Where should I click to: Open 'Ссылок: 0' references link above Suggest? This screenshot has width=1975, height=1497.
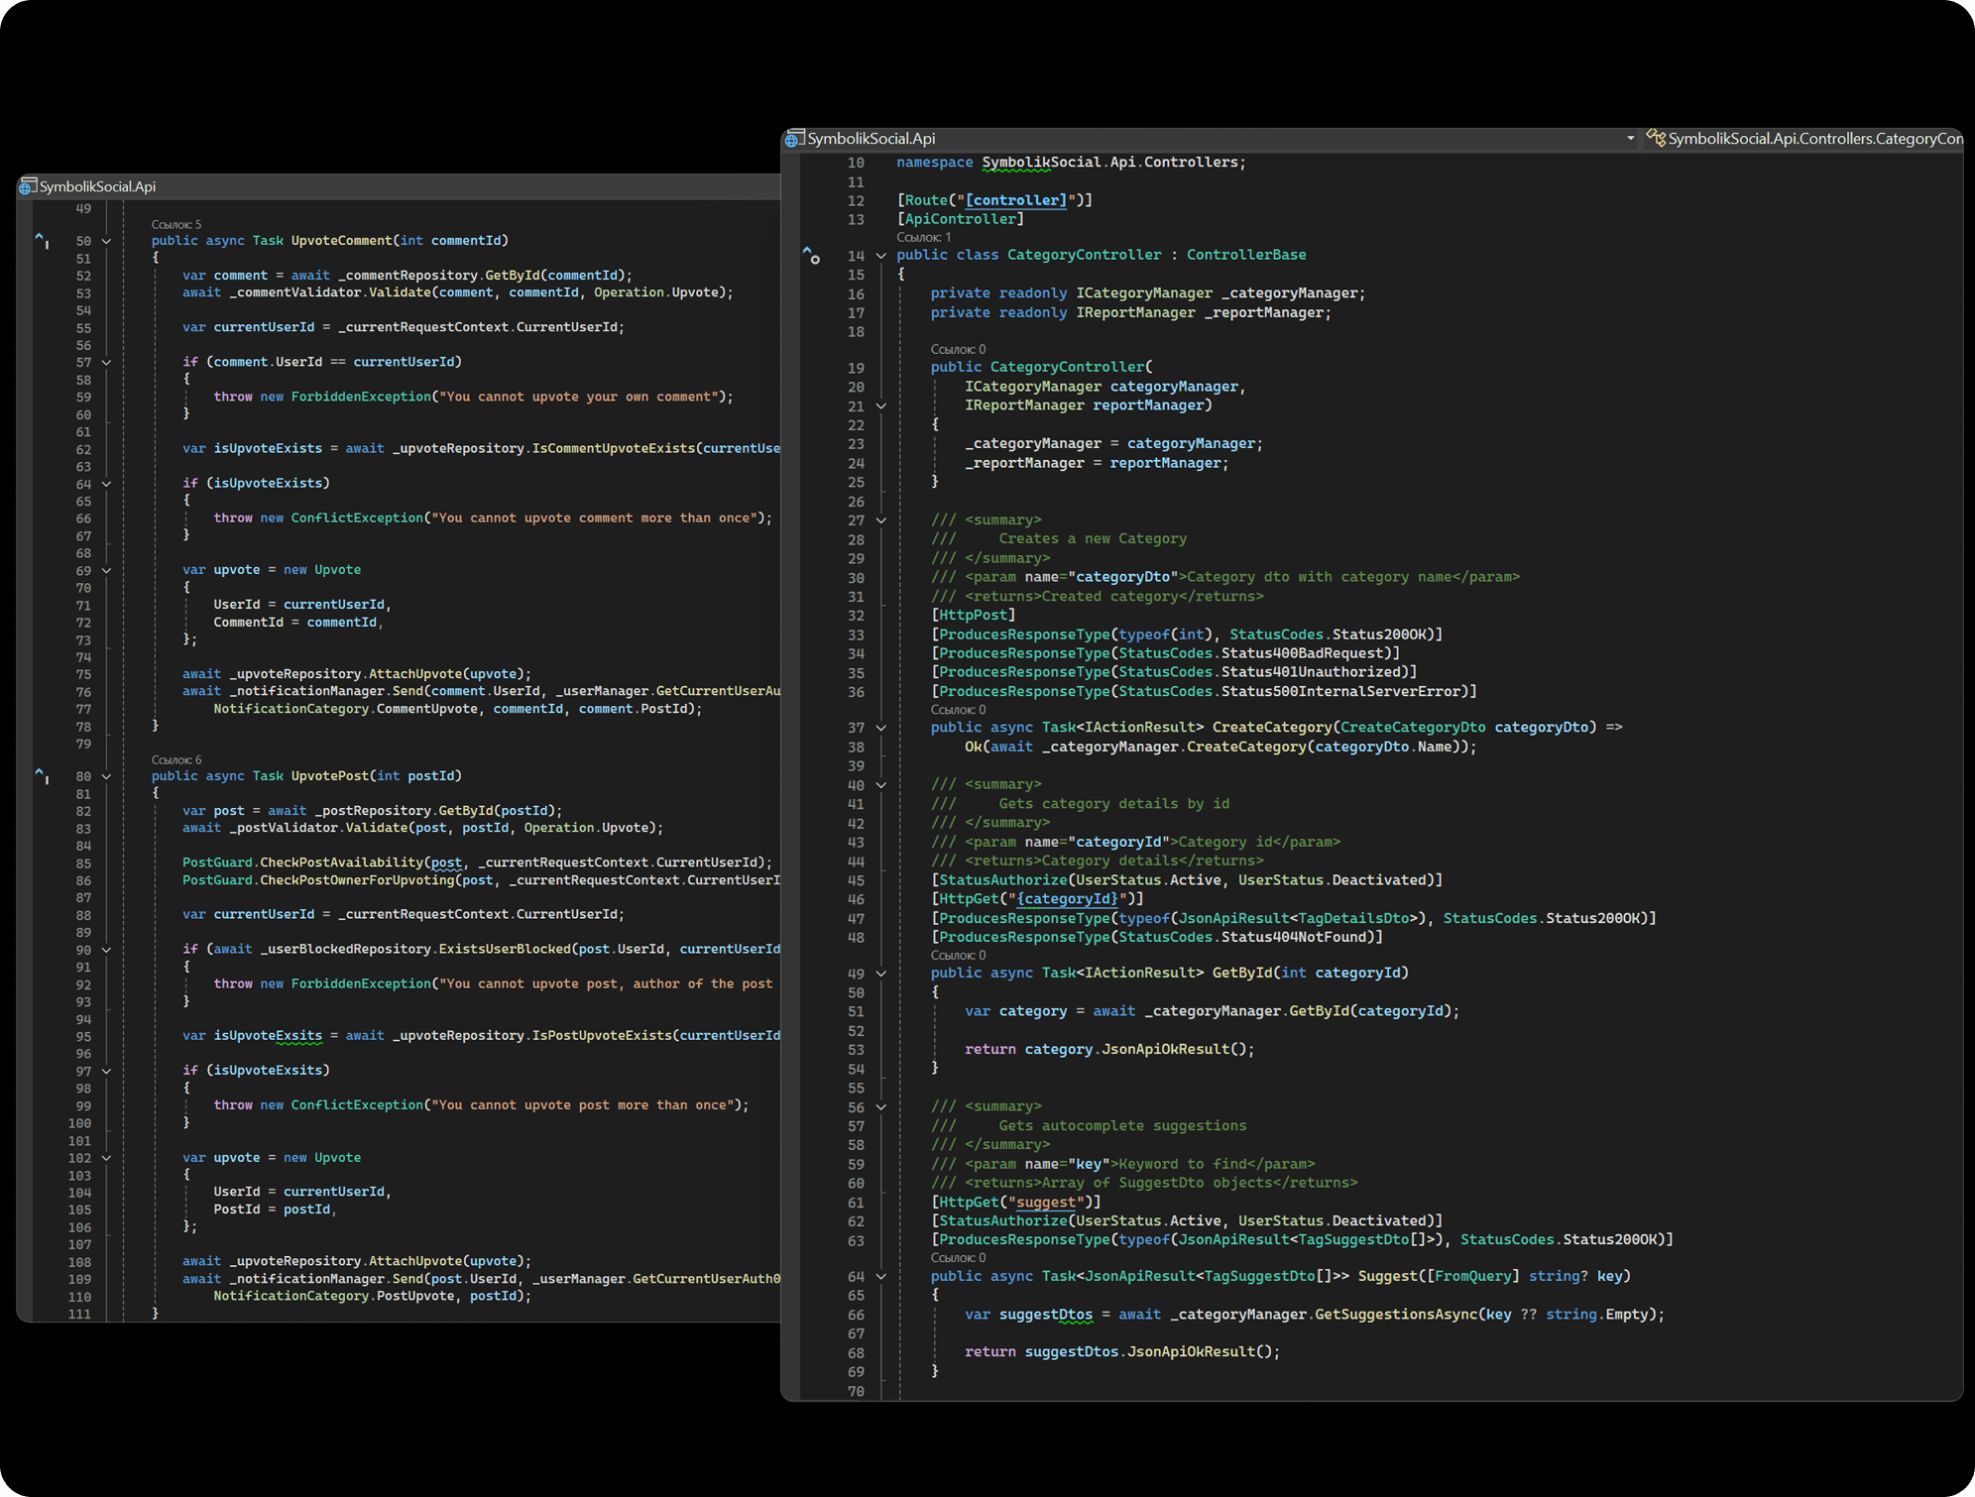tap(958, 1258)
